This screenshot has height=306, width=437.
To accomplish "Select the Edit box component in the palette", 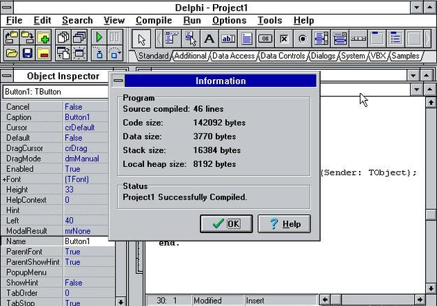I will click(x=228, y=38).
